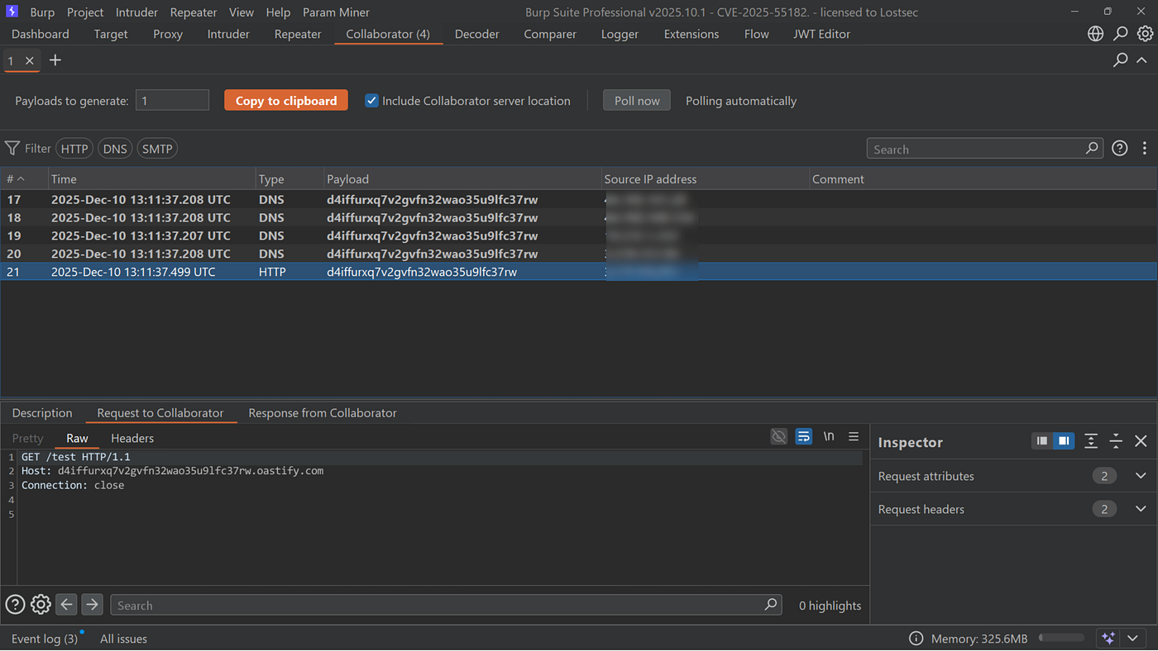Click the back arrow next to bottom search
The height and width of the screenshot is (651, 1158).
pos(66,605)
